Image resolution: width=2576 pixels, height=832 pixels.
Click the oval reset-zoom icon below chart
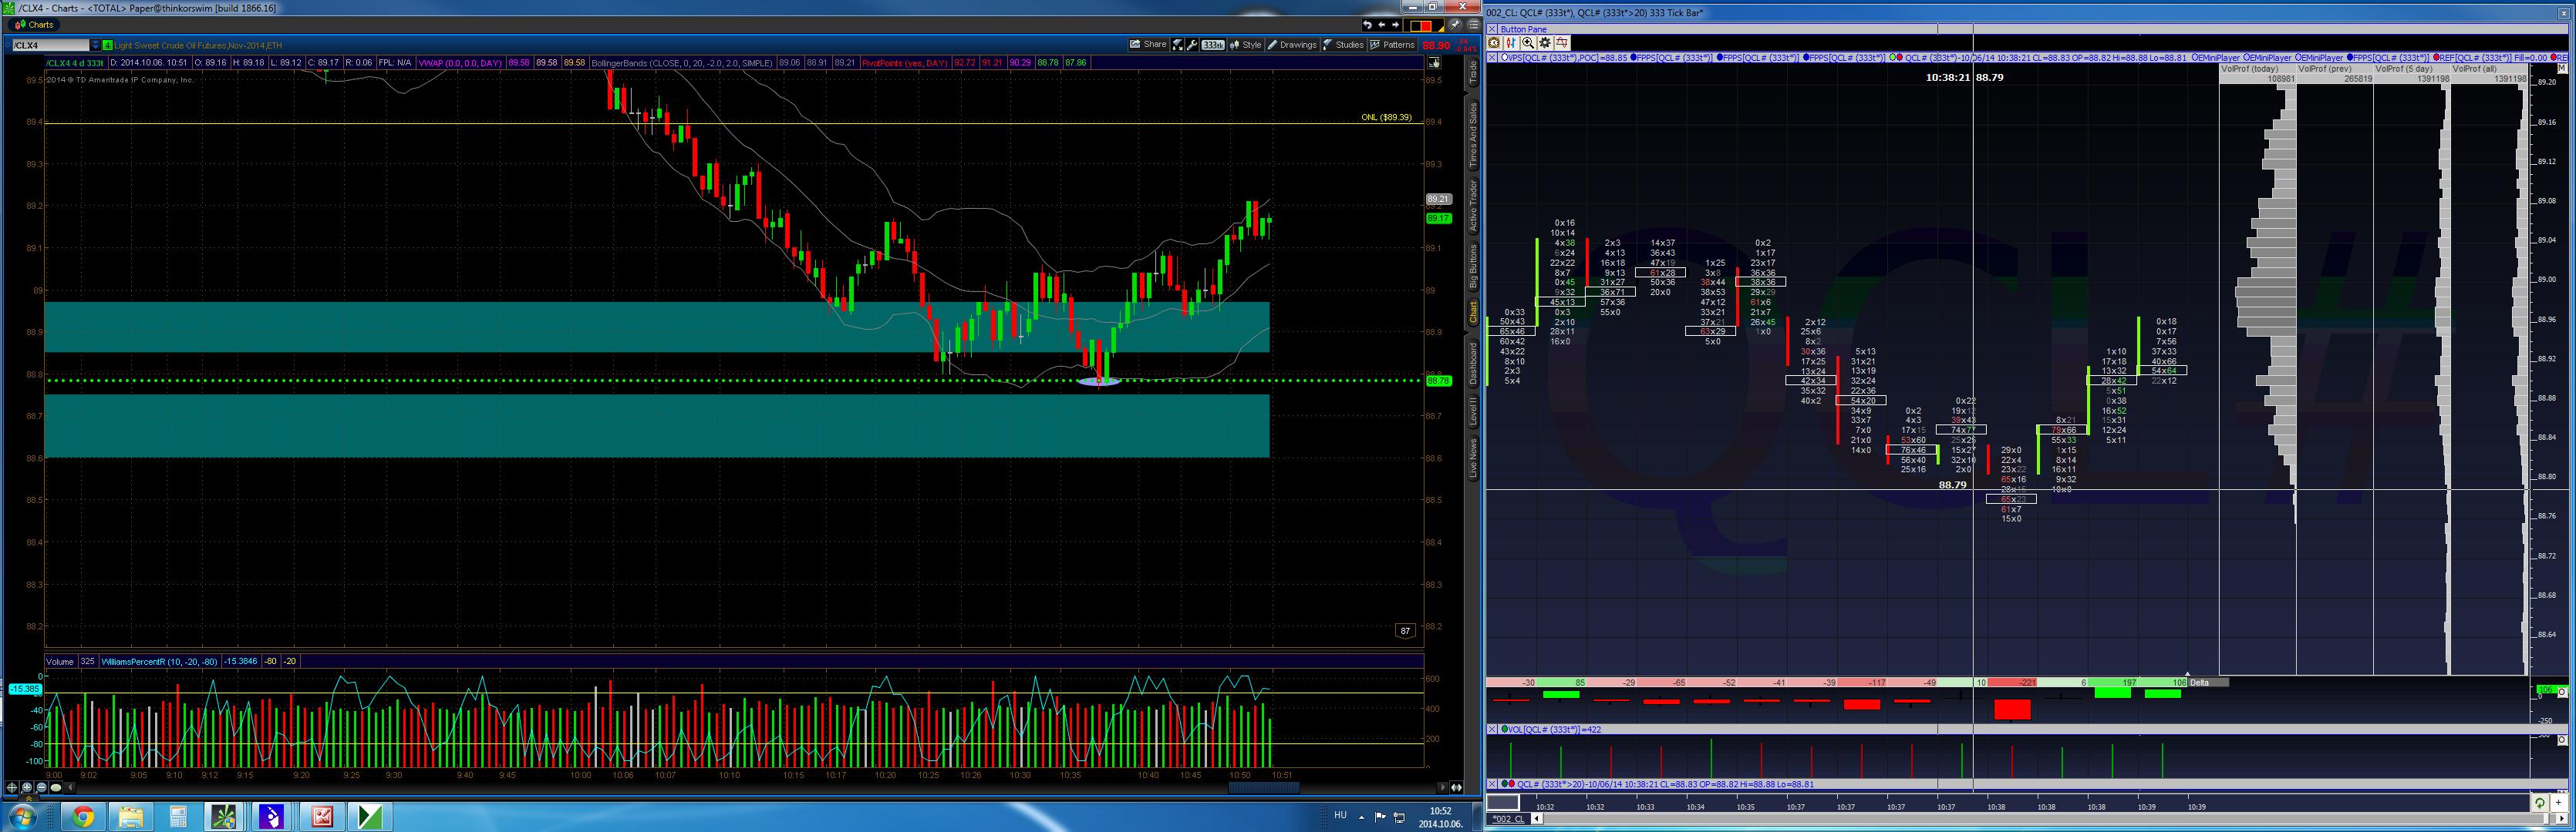[x=56, y=788]
